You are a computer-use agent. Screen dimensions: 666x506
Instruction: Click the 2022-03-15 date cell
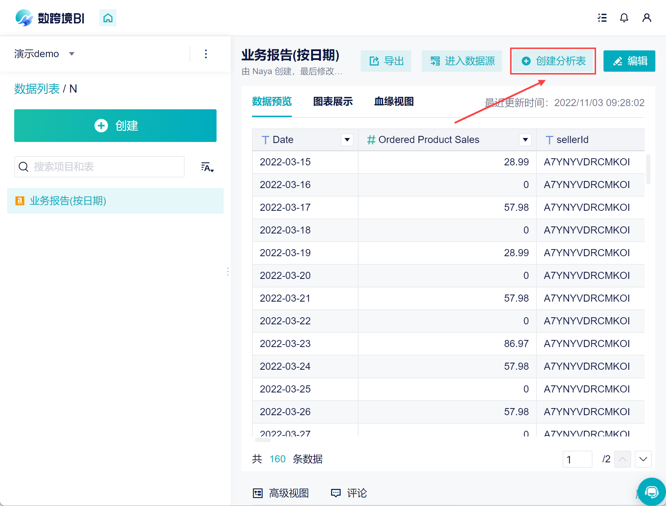[x=305, y=162]
